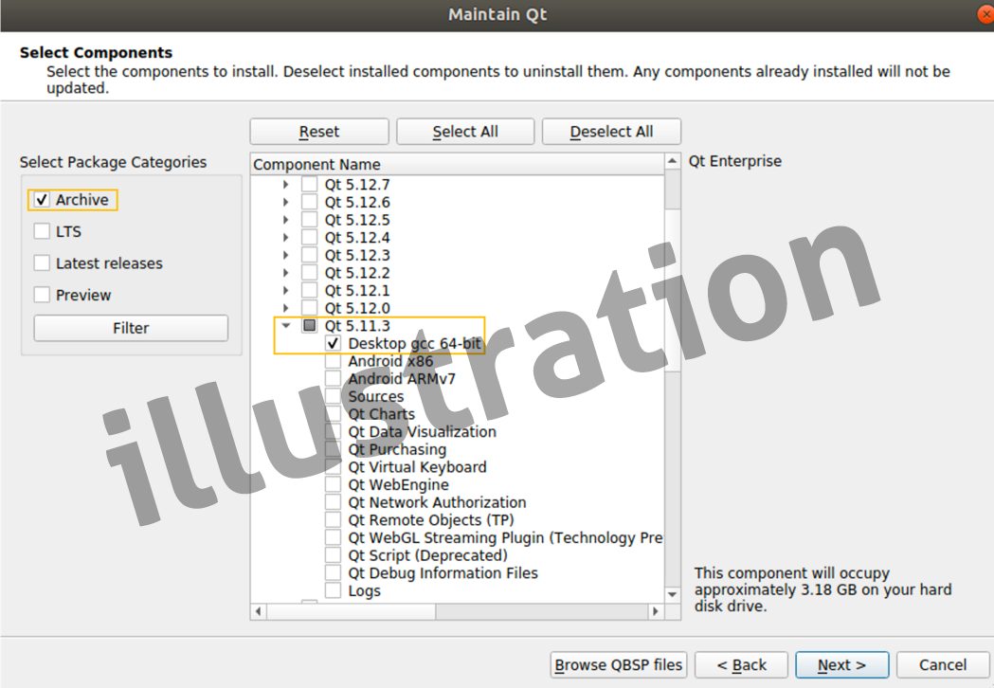Check the Qt 5.12.4 checkbox
Image resolution: width=994 pixels, height=688 pixels.
point(309,238)
